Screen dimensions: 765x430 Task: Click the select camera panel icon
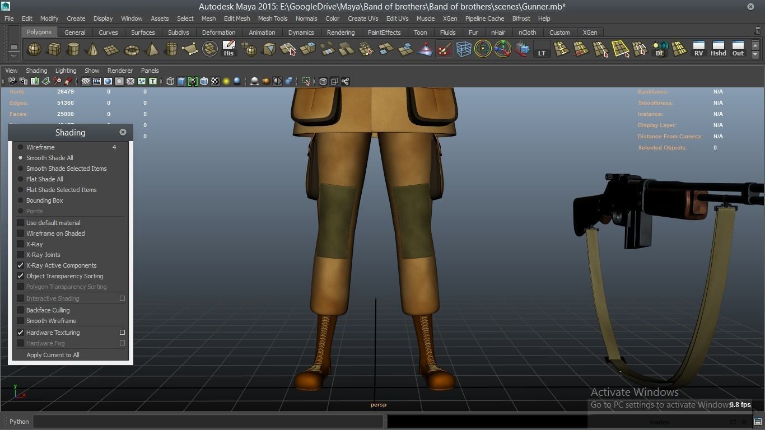click(x=11, y=81)
